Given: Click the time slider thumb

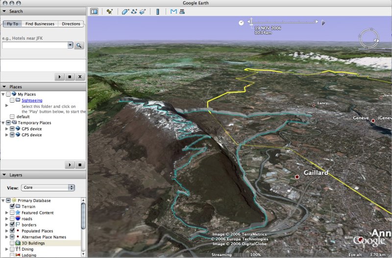Looking at the screenshot, I should [x=251, y=22].
